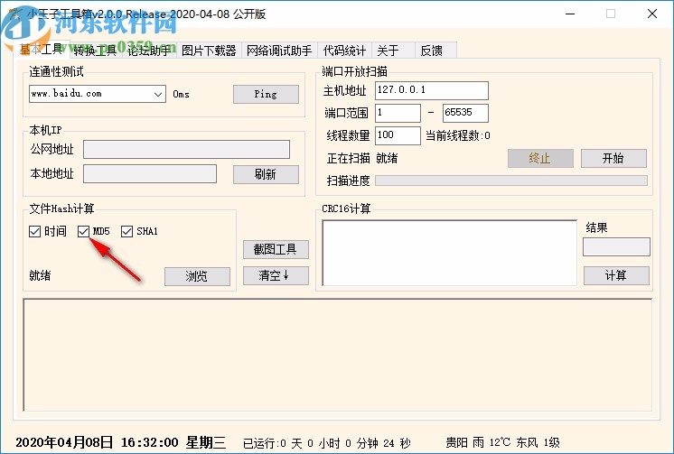Open the 网络调试助手 tab
Screen dimensions: 674x454
279,51
